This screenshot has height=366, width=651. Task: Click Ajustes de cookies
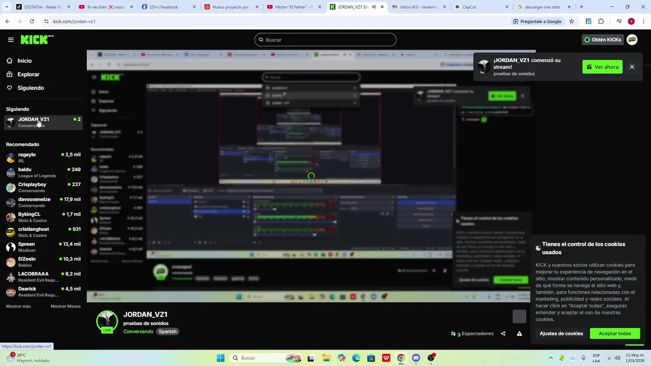(561, 333)
